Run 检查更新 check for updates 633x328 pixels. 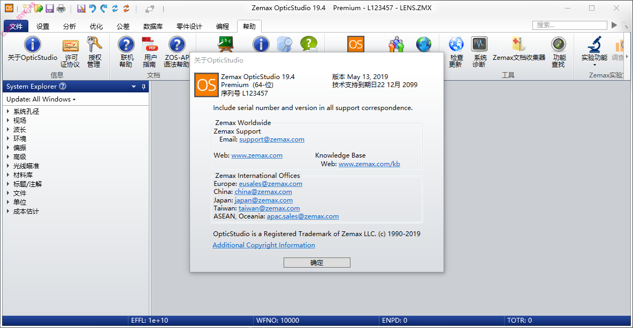(456, 52)
